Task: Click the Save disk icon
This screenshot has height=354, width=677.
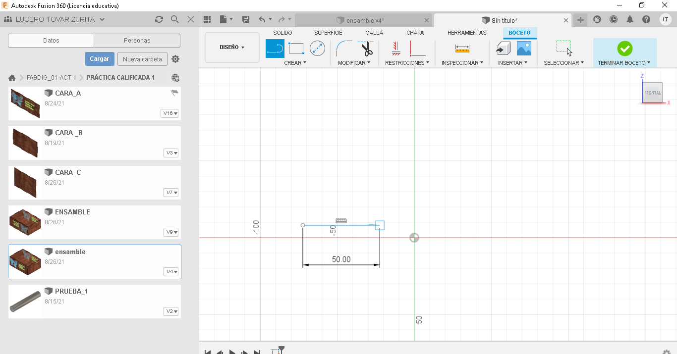Action: (245, 19)
